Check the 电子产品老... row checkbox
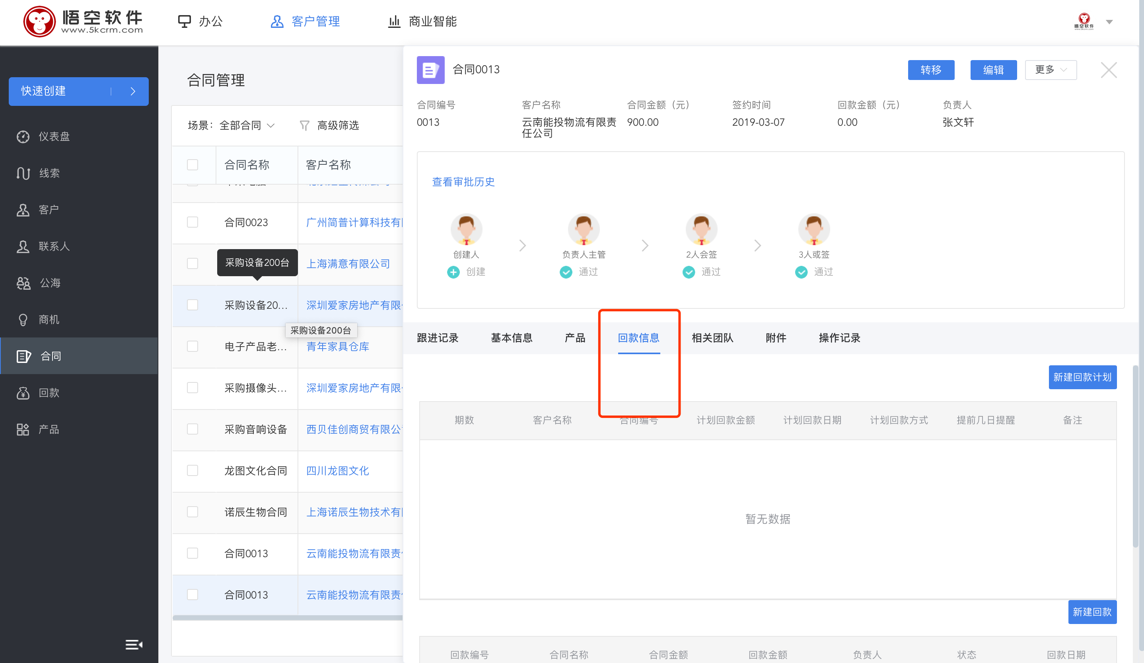The image size is (1144, 663). pos(193,347)
